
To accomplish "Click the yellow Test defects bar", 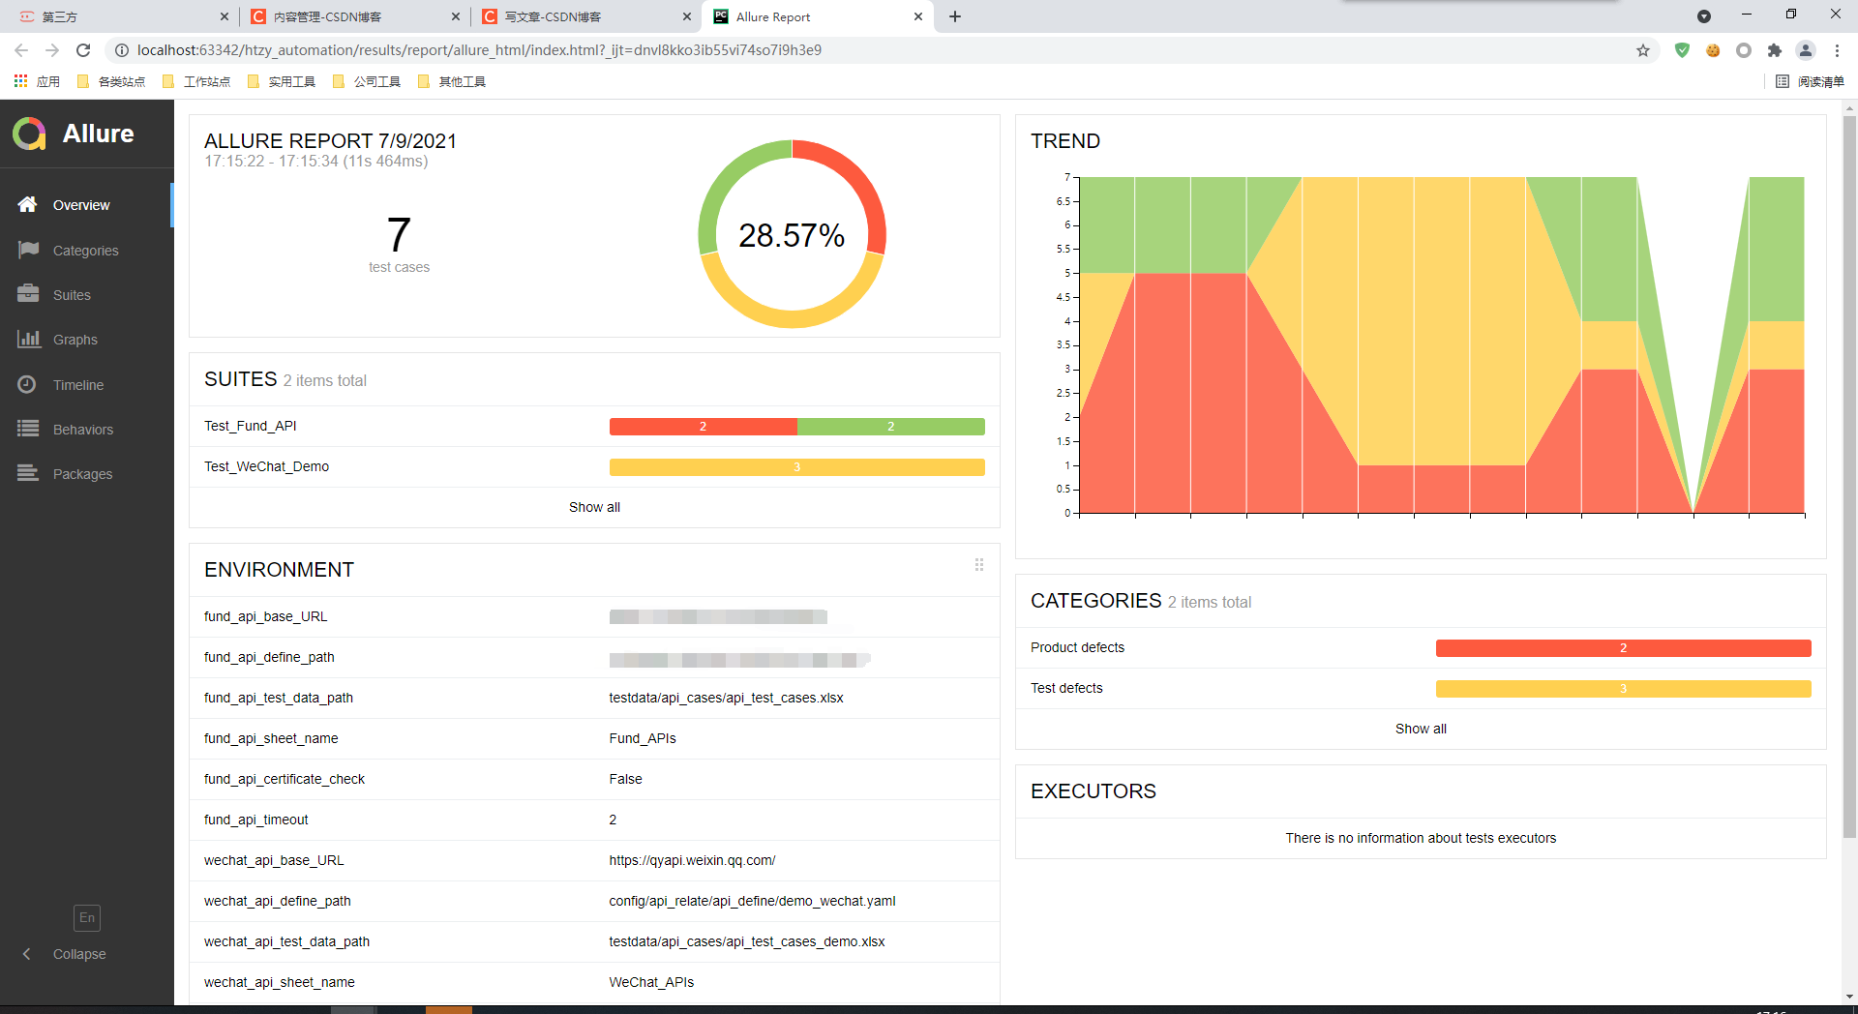I will pyautogui.click(x=1623, y=689).
